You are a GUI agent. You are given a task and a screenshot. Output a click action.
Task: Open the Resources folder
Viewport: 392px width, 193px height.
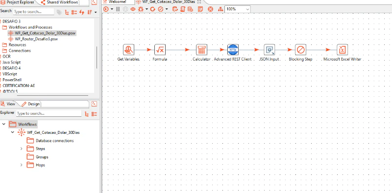coord(17,45)
